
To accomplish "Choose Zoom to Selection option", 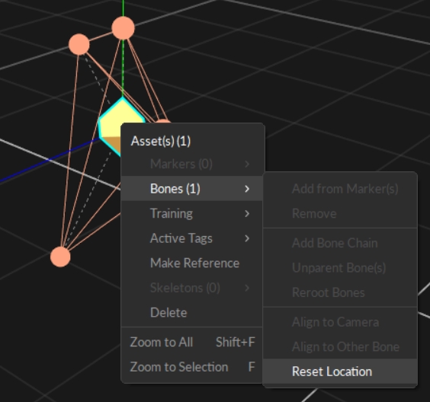I will point(192,367).
